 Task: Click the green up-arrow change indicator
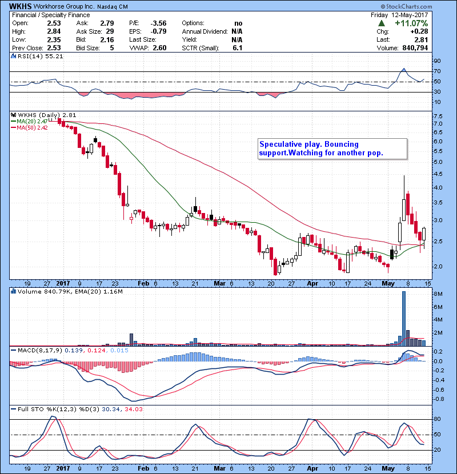[382, 23]
